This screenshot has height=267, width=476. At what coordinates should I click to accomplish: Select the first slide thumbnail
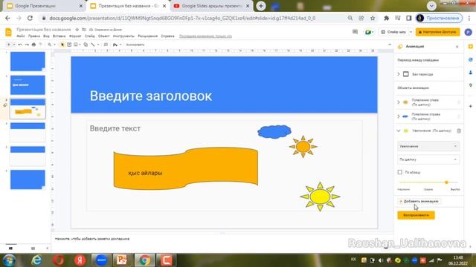pyautogui.click(x=28, y=62)
